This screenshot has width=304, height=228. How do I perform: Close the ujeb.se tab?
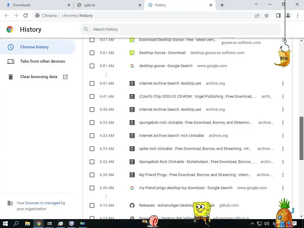(140, 5)
